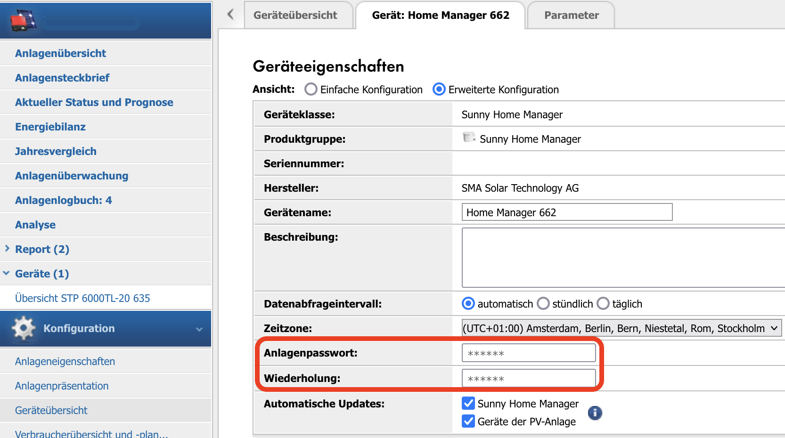Viewport: 785px width, 438px height.
Task: Select täglich data query interval
Action: [603, 304]
